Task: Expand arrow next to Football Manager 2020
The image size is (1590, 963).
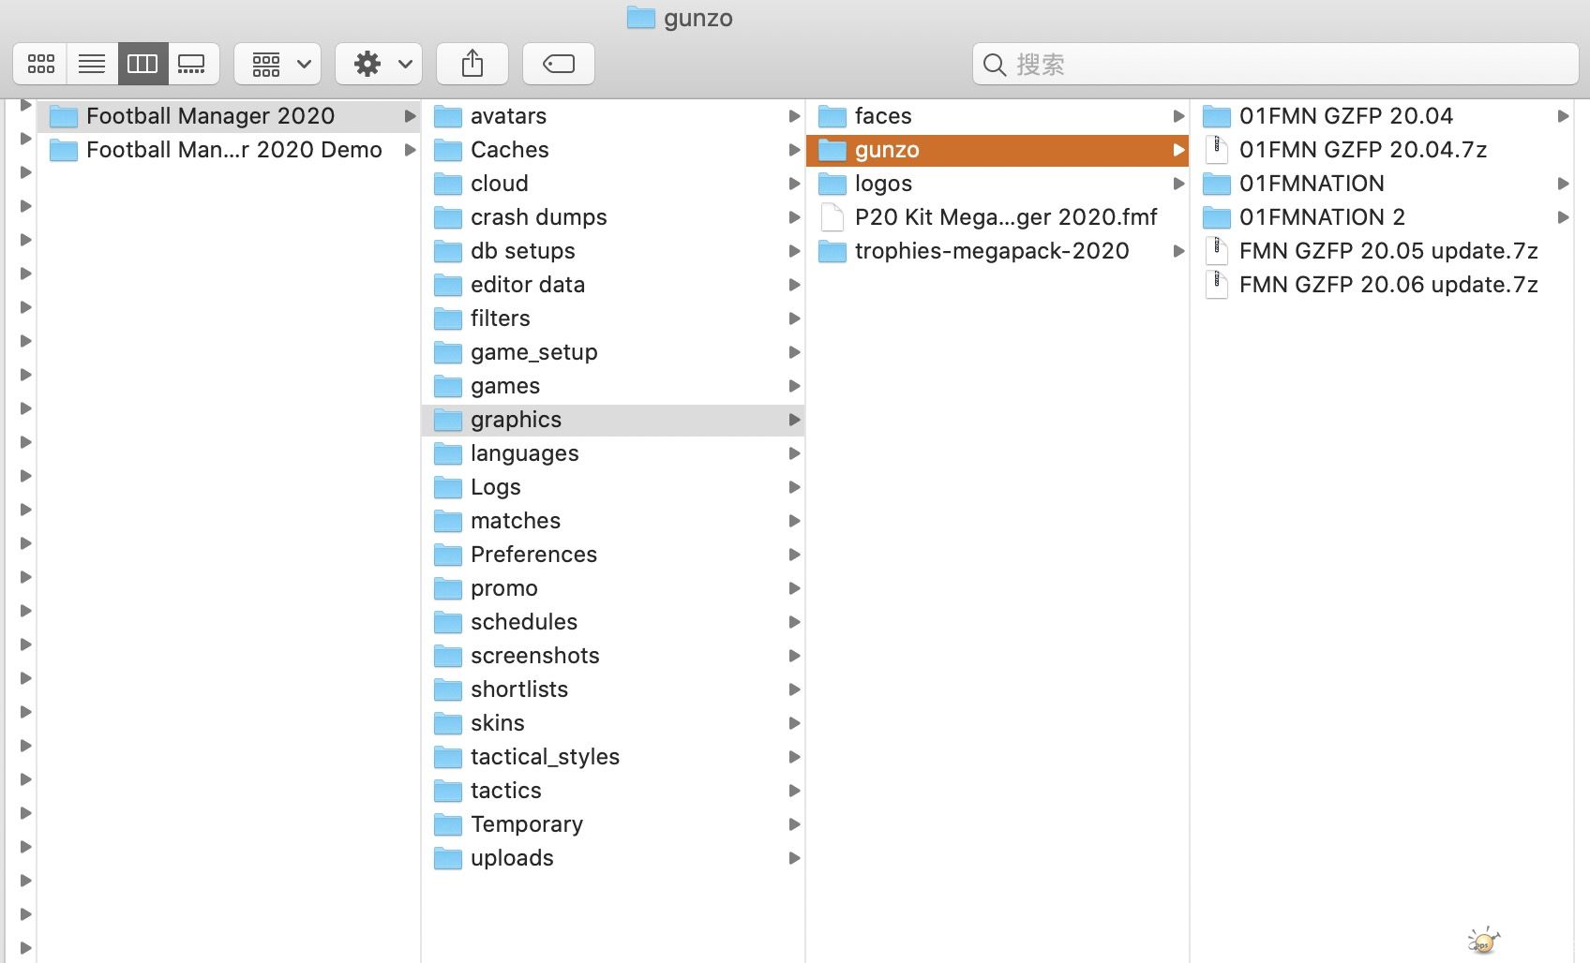Action: click(410, 116)
